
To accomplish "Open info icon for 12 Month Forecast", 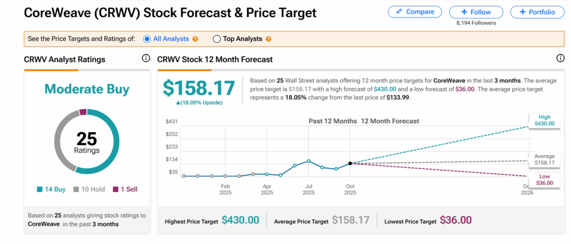I will [x=560, y=58].
